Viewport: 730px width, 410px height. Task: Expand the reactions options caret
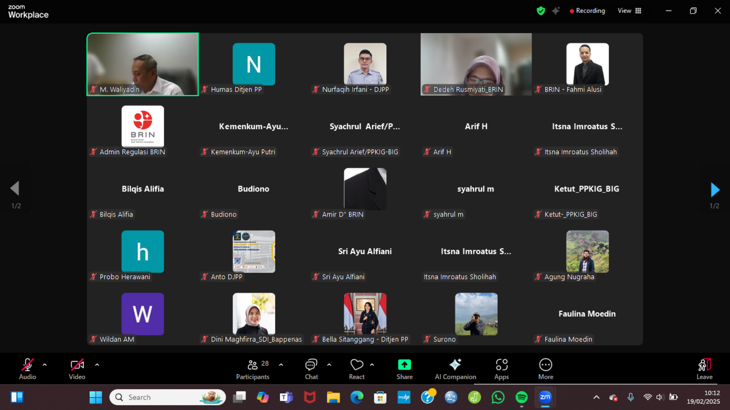point(372,365)
